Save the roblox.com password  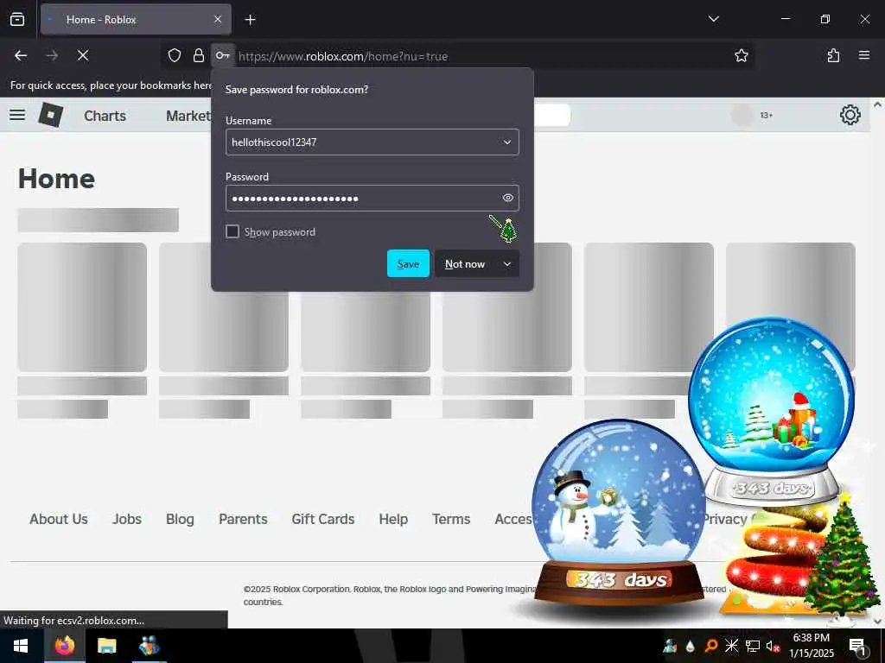[x=408, y=264]
